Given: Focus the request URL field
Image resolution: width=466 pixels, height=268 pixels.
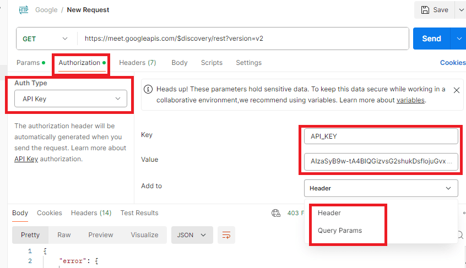Looking at the screenshot, I should click(243, 39).
